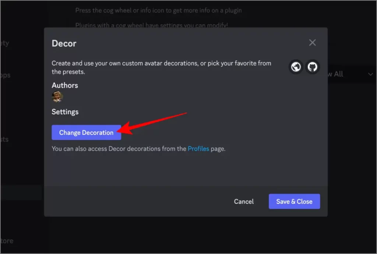The image size is (377, 254).
Task: Close the Decor dialog with the X icon
Action: tap(312, 43)
